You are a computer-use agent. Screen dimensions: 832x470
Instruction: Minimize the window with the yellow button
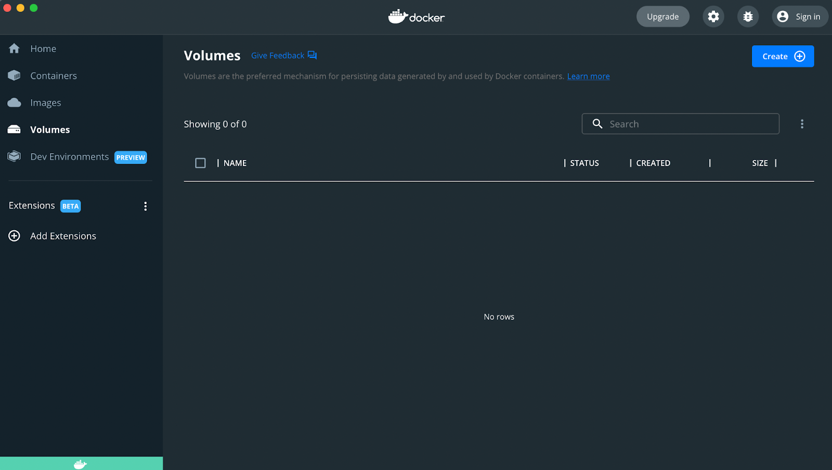(x=20, y=8)
